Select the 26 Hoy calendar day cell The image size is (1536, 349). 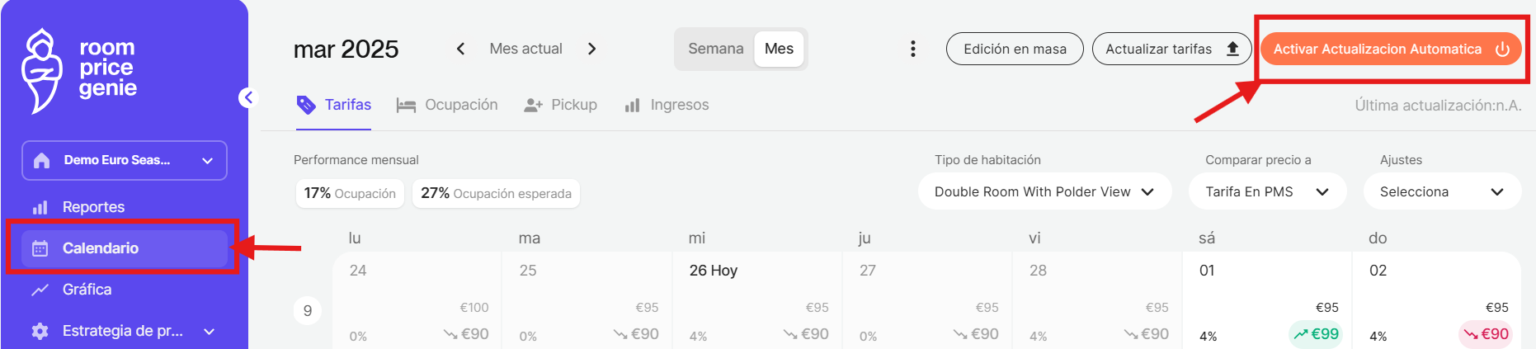click(757, 300)
